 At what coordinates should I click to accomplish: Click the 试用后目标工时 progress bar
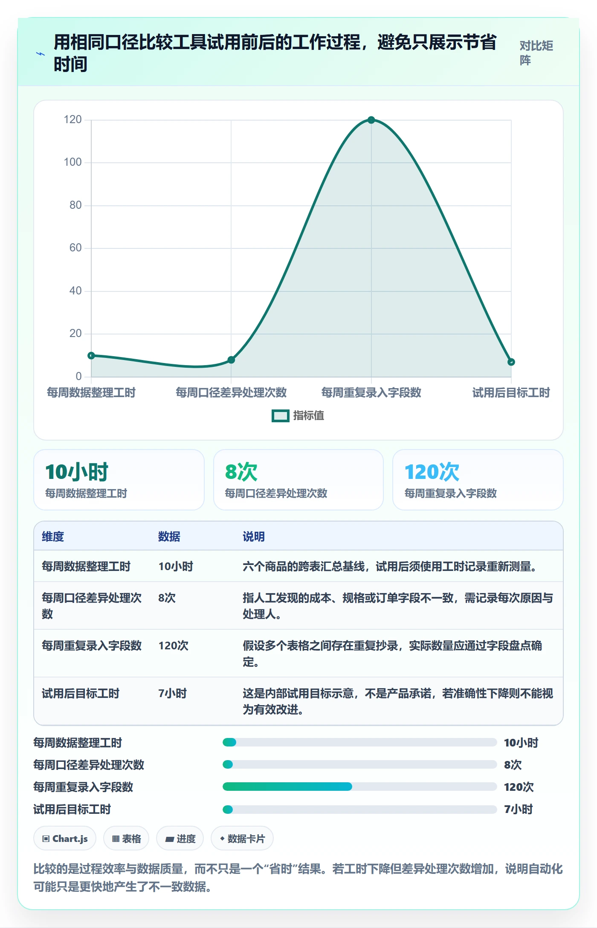(359, 809)
